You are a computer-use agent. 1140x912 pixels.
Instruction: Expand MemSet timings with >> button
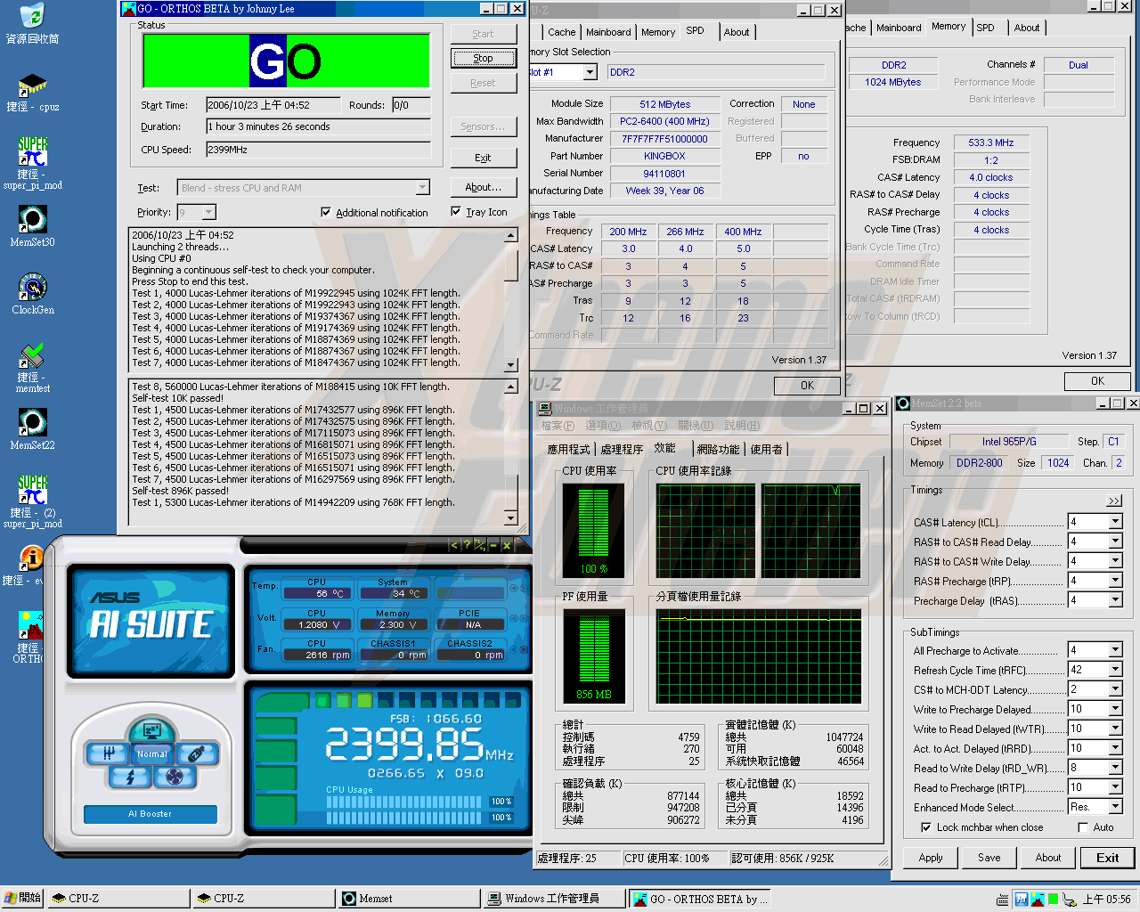pyautogui.click(x=1114, y=501)
